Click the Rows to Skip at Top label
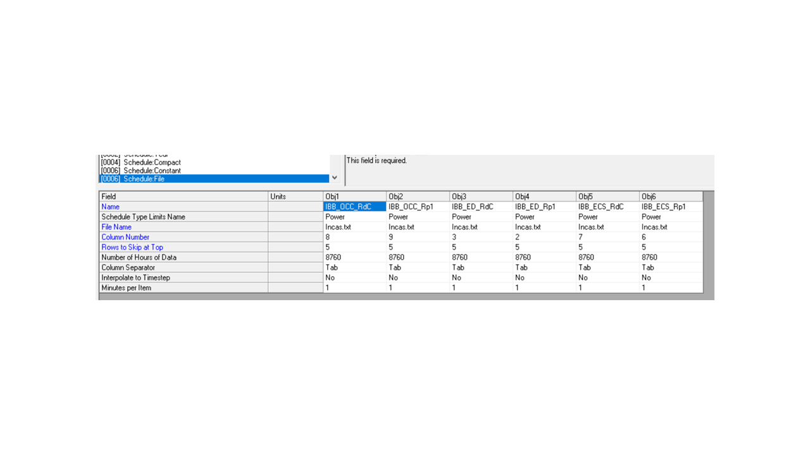Image resolution: width=810 pixels, height=455 pixels. tap(184, 247)
